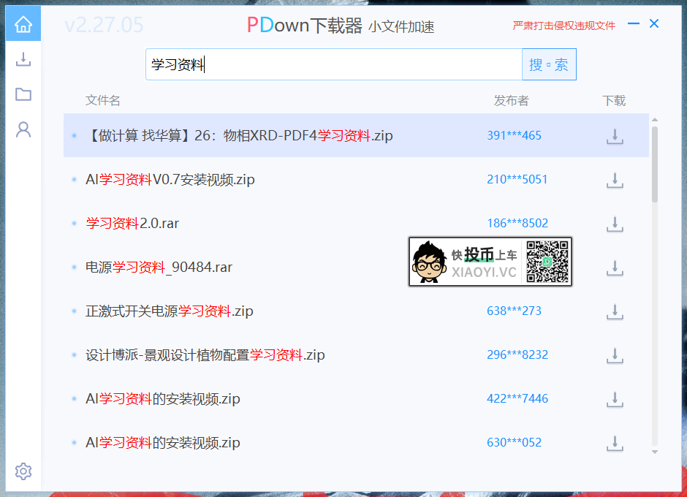This screenshot has width=687, height=497.
Task: Download 学习资料2.0.rar file
Action: (615, 224)
